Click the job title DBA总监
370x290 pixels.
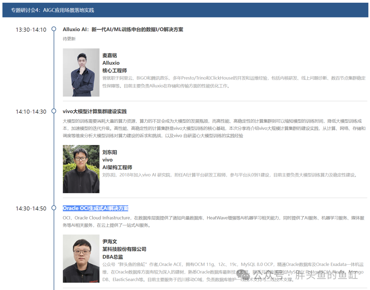(x=113, y=257)
